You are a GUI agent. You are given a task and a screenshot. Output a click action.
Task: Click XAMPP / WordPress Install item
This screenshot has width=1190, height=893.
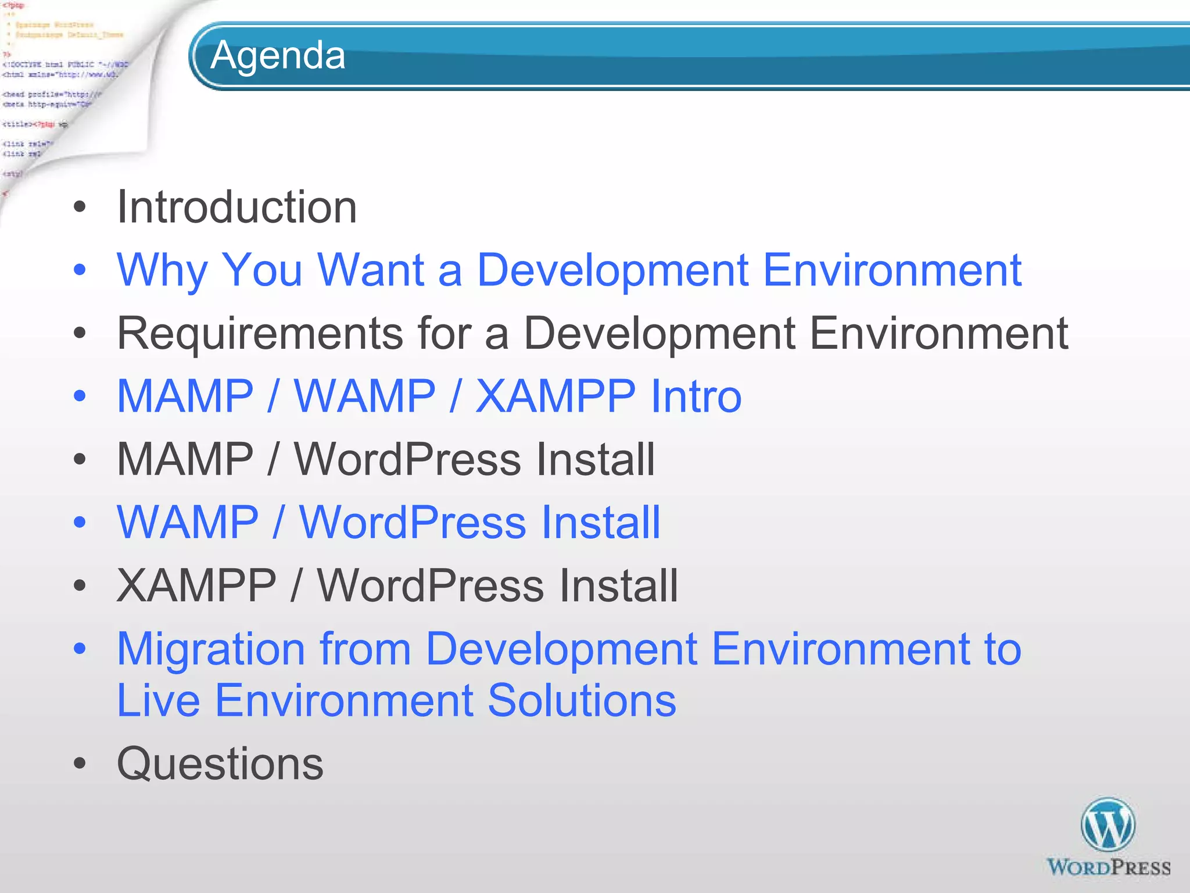point(397,585)
